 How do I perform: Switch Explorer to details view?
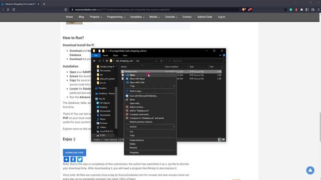pyautogui.click(x=219, y=139)
